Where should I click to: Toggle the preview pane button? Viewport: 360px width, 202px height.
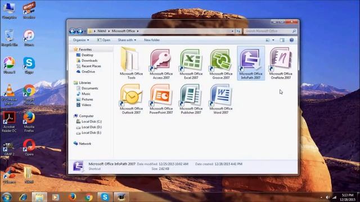click(x=282, y=40)
